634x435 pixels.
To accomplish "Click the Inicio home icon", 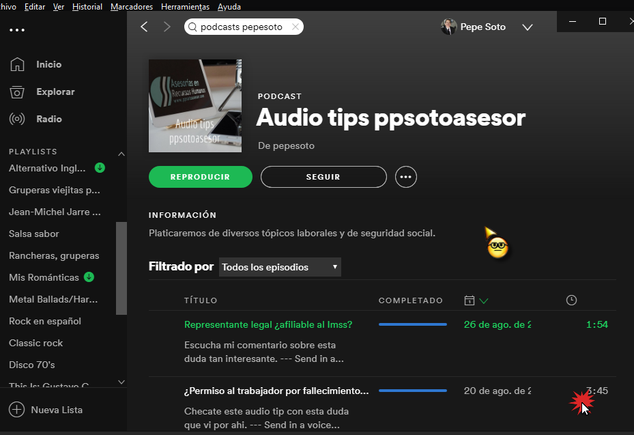I will (17, 64).
